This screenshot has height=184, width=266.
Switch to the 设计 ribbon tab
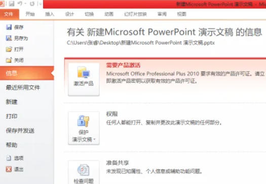(x=69, y=14)
